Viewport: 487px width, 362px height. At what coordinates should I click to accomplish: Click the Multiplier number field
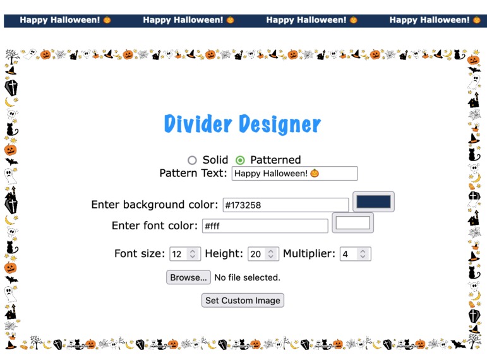(356, 254)
